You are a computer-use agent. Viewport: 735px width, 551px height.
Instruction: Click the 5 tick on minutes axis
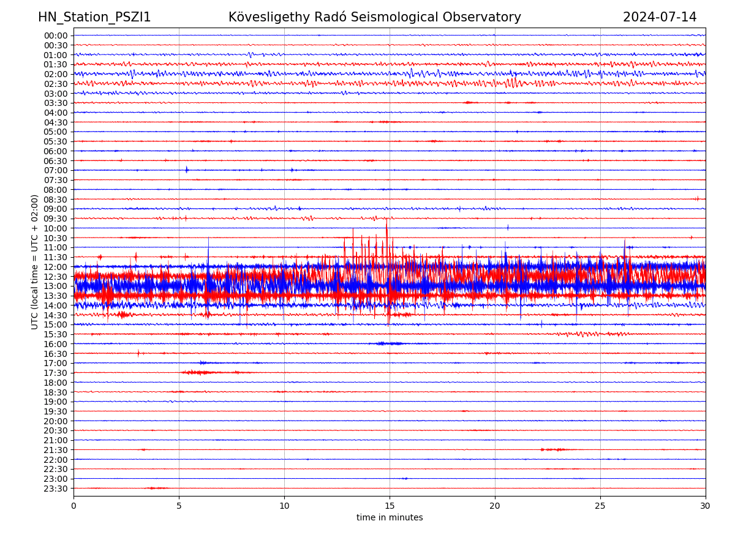click(179, 506)
